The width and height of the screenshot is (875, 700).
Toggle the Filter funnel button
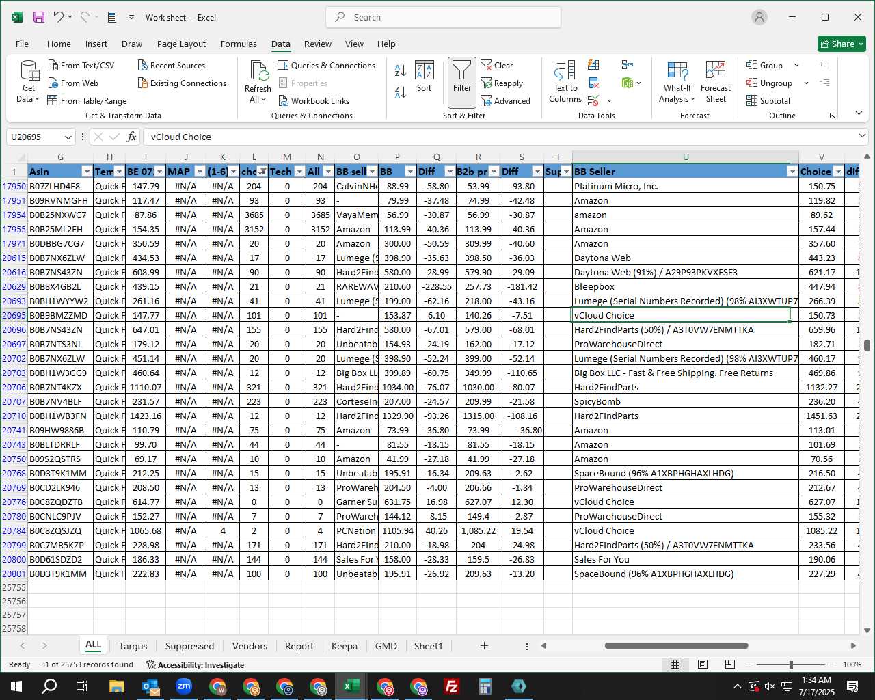[462, 82]
